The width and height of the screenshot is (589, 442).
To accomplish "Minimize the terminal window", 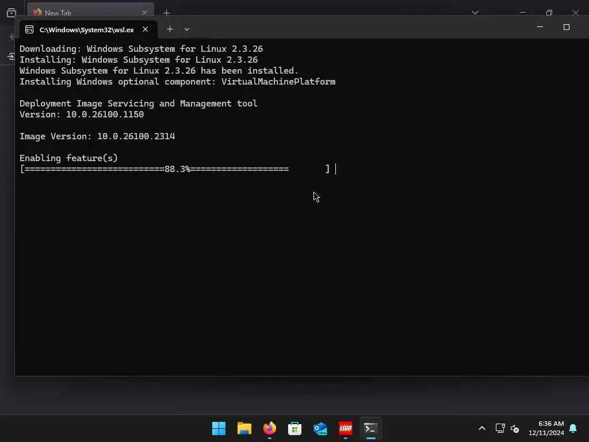I will pyautogui.click(x=540, y=27).
